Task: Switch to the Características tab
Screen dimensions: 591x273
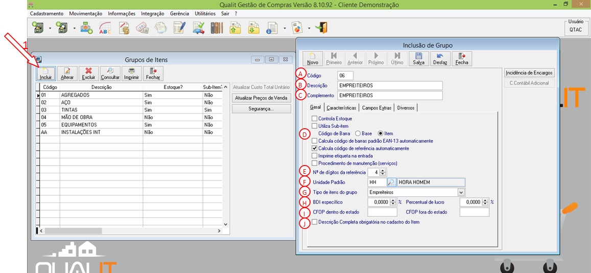Action: 341,108
